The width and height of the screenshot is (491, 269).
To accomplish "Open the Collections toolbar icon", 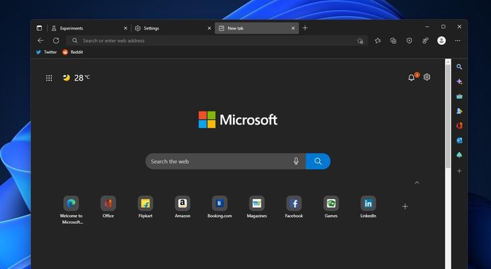I will 393,40.
